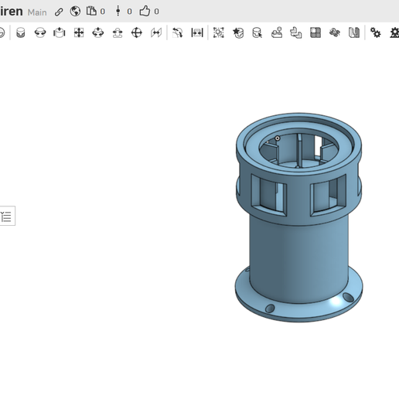Select the Parallel mate planes tool

point(156,33)
